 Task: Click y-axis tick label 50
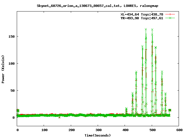12,91
